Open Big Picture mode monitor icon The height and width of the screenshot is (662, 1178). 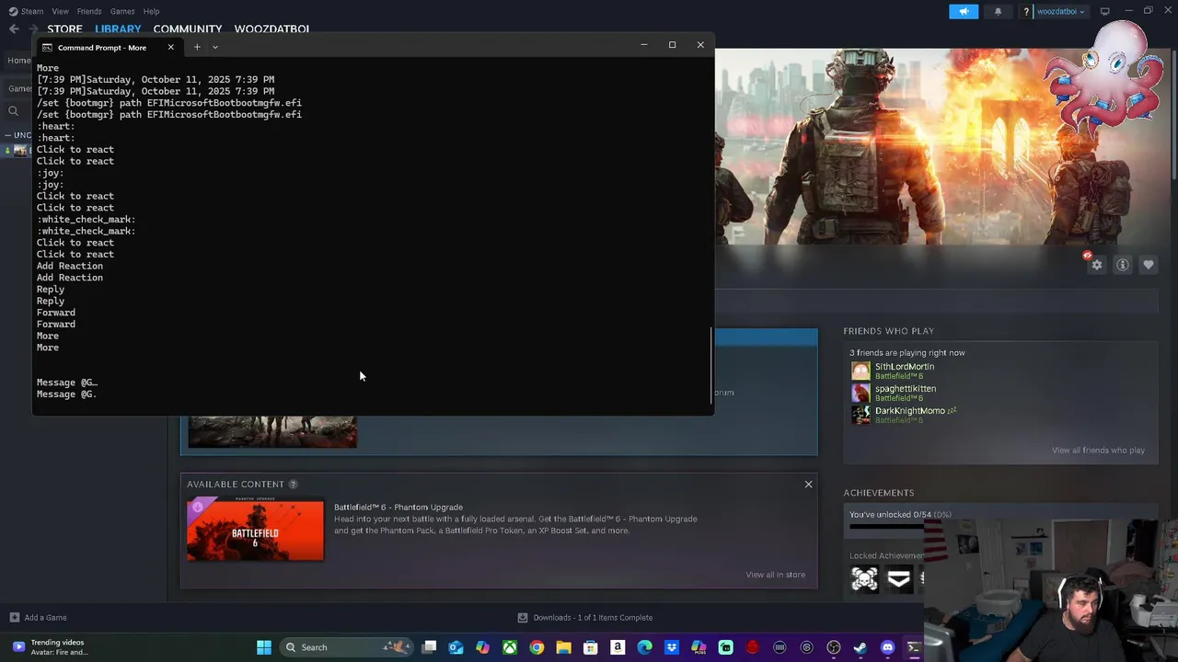1104,11
